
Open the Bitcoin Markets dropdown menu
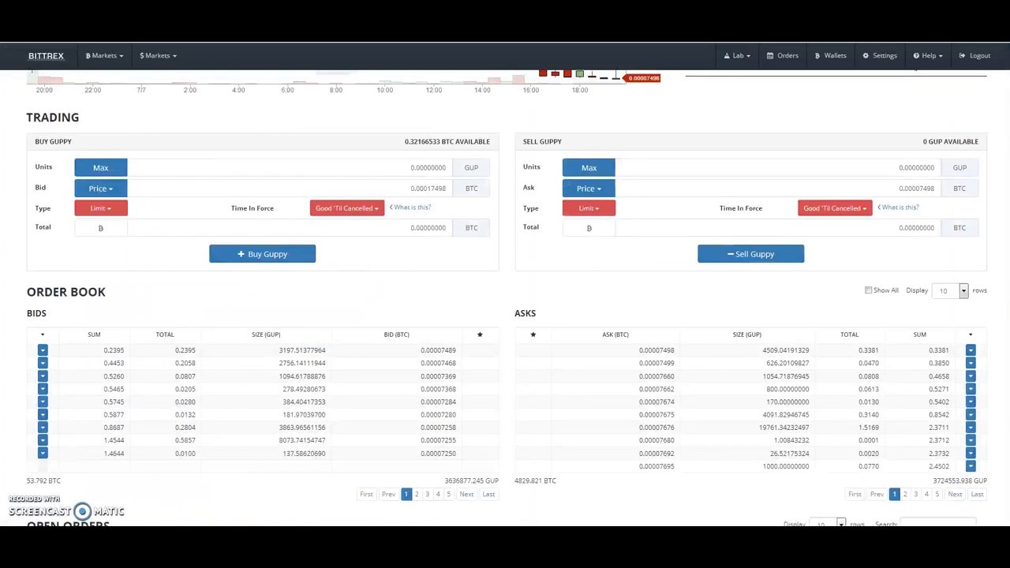(x=104, y=56)
